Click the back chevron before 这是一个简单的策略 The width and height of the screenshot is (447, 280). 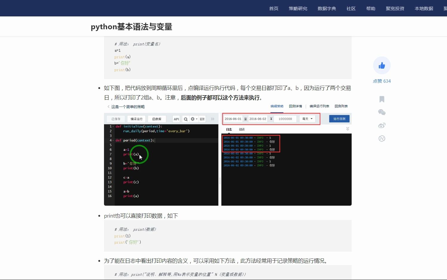[108, 107]
